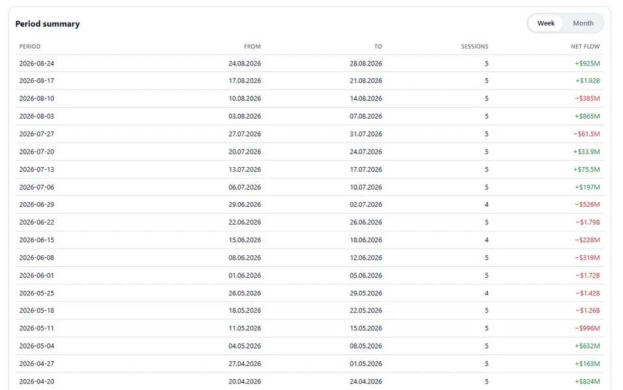Sort by the SESSIONS column header
The image size is (623, 390).
click(474, 47)
